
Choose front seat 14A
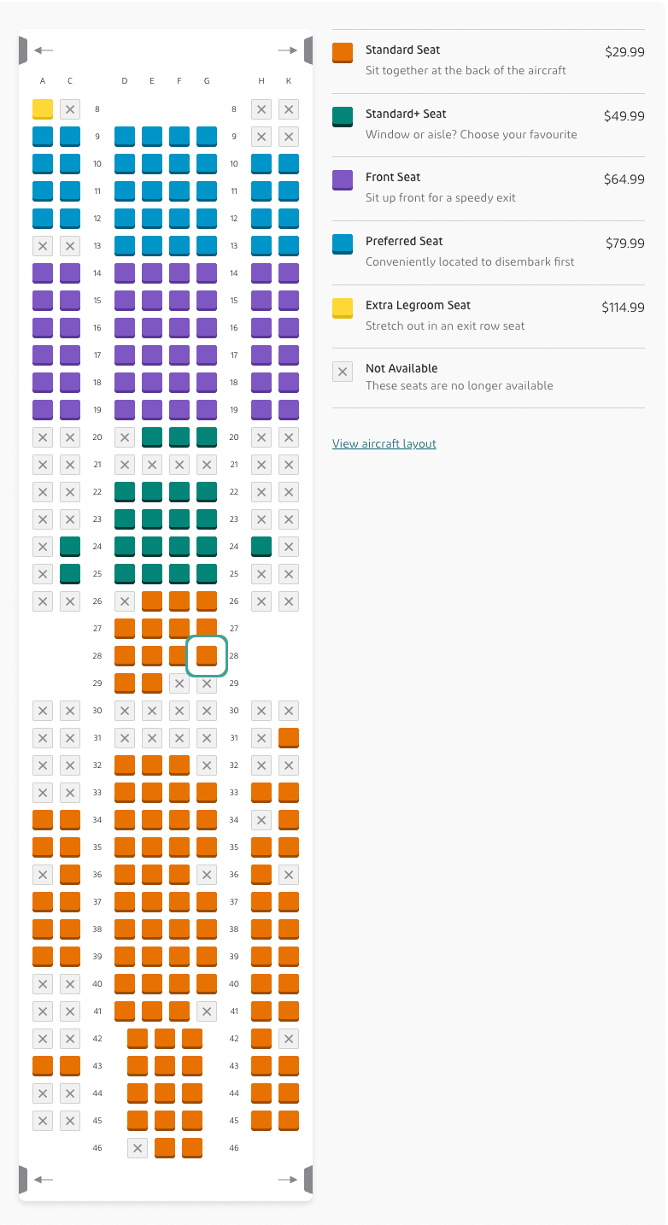43,273
